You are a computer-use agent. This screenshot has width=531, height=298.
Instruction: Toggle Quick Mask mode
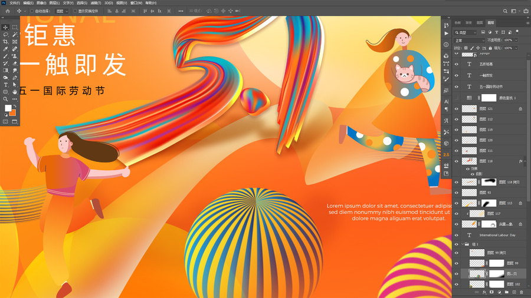pyautogui.click(x=5, y=122)
